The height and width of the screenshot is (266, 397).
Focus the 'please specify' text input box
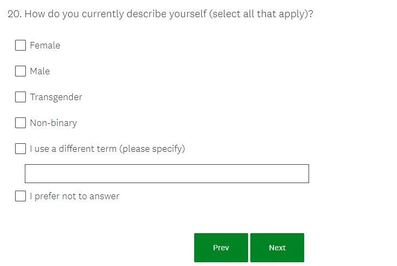[x=167, y=173]
